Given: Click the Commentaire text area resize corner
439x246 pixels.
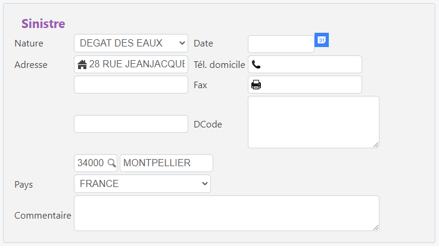Looking at the screenshot, I should [375, 227].
